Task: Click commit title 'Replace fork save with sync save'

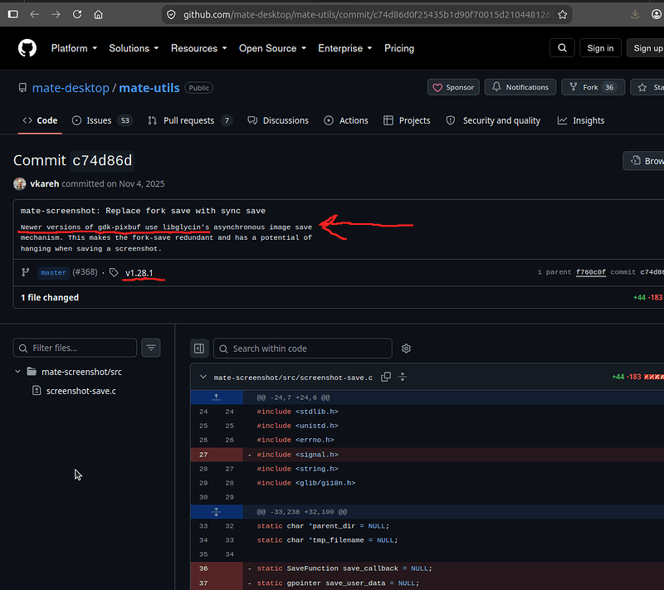Action: tap(185, 211)
